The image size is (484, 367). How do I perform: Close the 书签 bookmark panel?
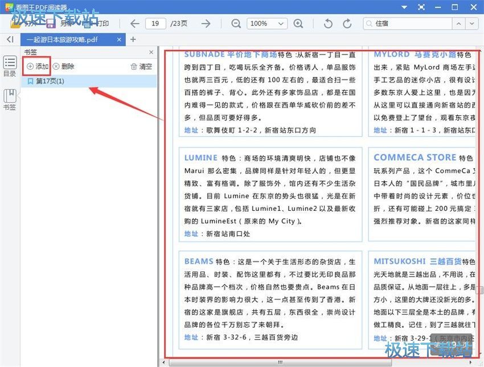[151, 52]
